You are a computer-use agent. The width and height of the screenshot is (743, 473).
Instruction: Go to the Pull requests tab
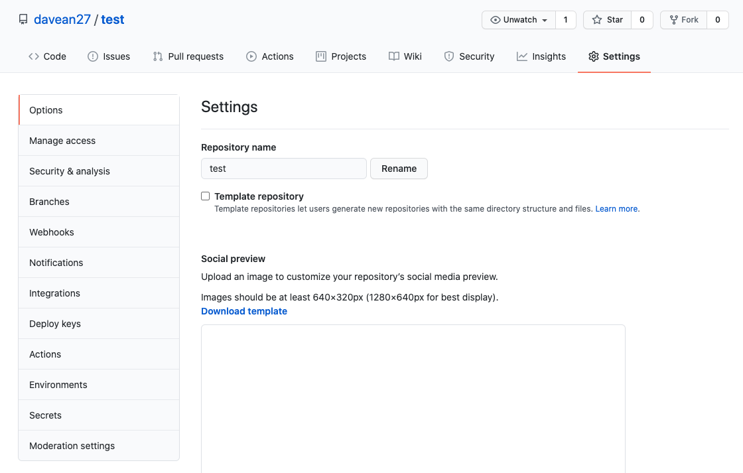coord(188,56)
